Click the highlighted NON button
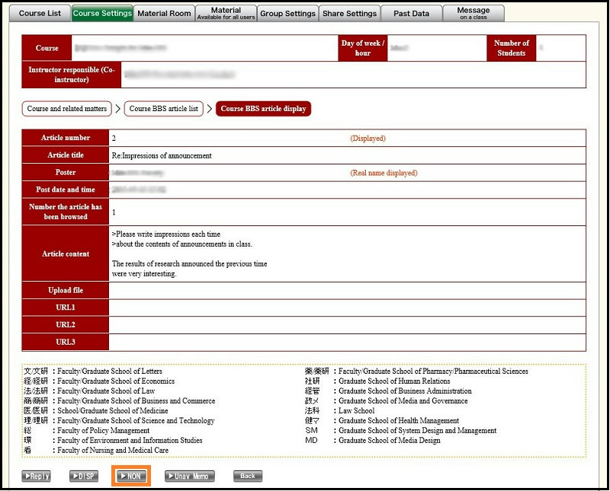Viewport: 610px width, 491px height. click(x=131, y=477)
